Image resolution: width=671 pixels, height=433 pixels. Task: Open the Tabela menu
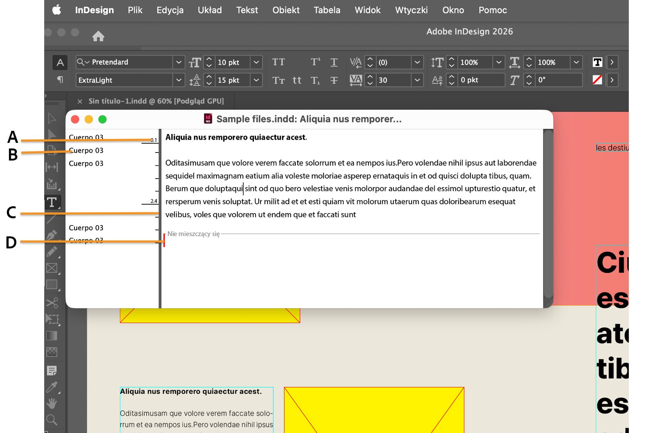[327, 10]
